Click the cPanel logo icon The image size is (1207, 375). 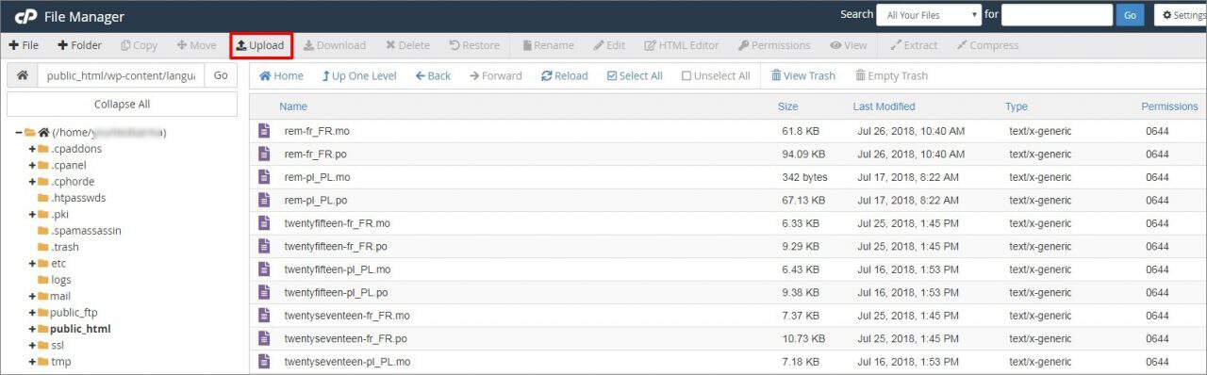point(25,16)
